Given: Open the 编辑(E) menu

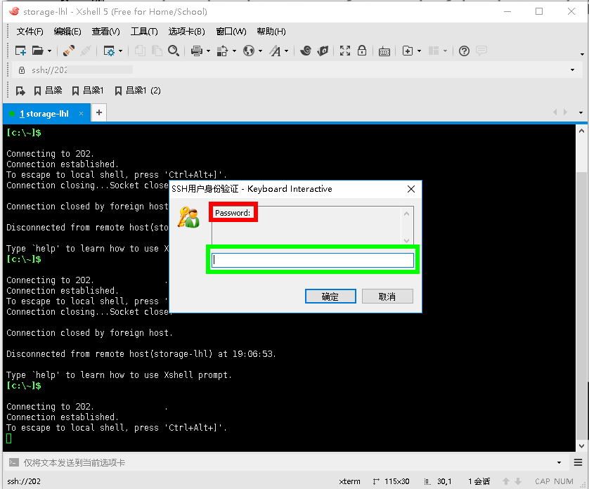Looking at the screenshot, I should 67,32.
